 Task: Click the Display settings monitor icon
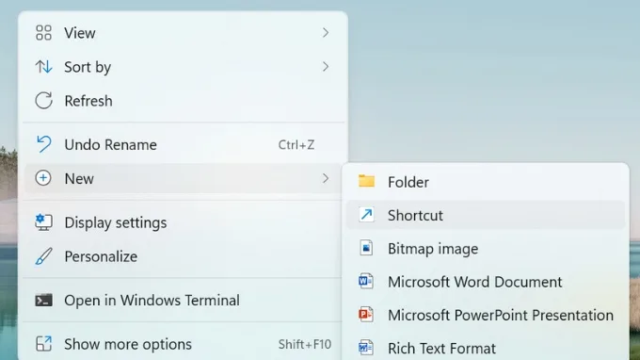43,222
